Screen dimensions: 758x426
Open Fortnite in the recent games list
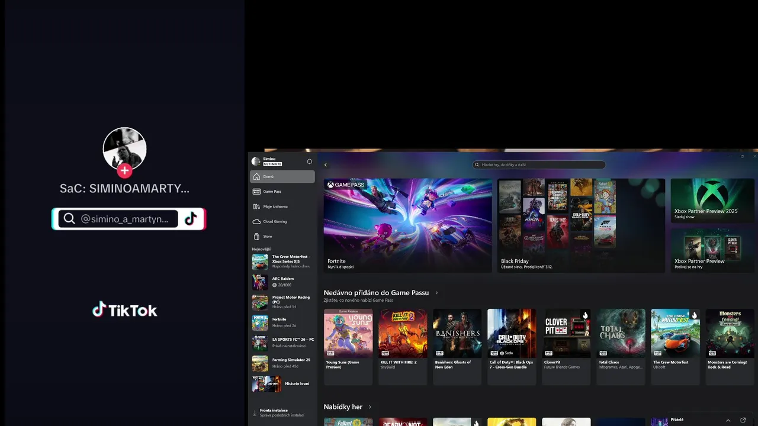(282, 322)
